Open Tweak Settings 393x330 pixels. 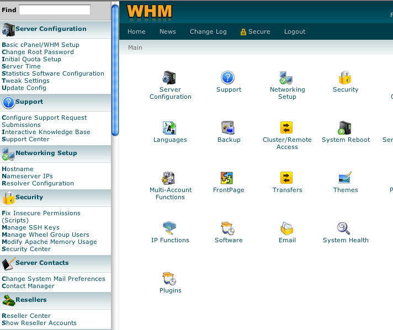(x=26, y=81)
